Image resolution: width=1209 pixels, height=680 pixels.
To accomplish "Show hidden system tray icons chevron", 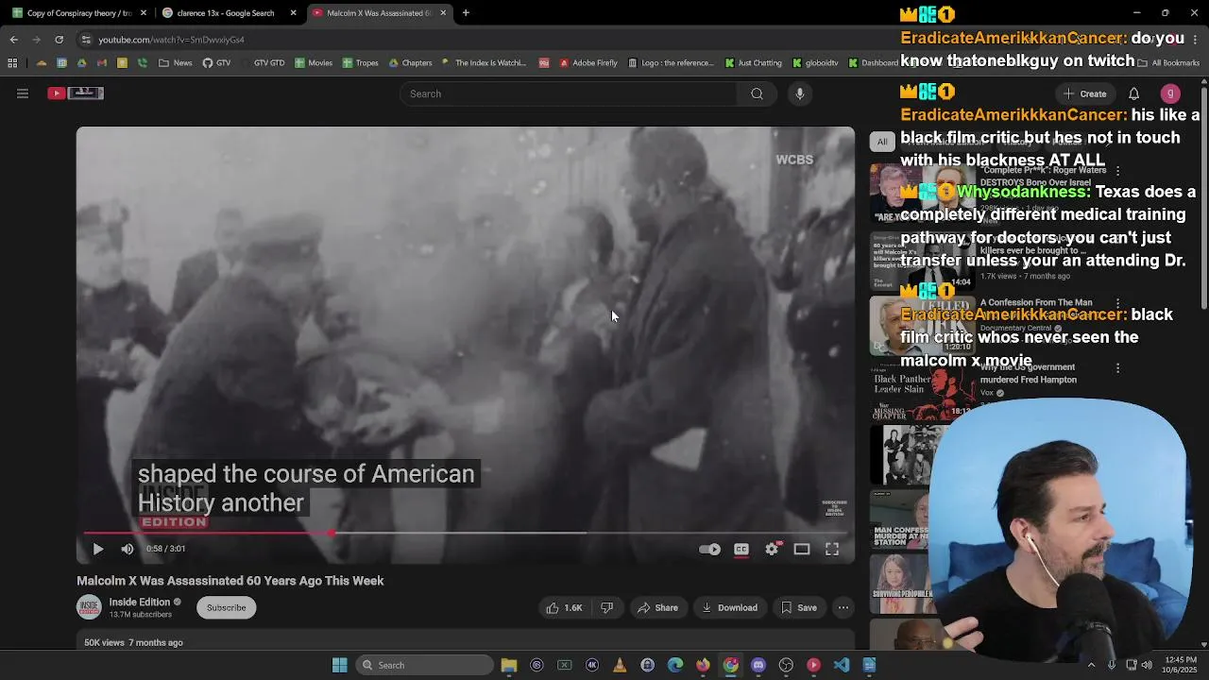I will click(x=1092, y=665).
